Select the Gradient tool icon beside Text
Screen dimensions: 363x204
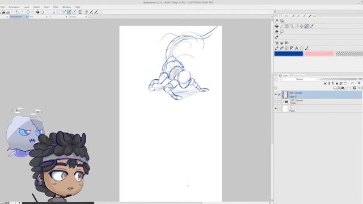point(292,48)
